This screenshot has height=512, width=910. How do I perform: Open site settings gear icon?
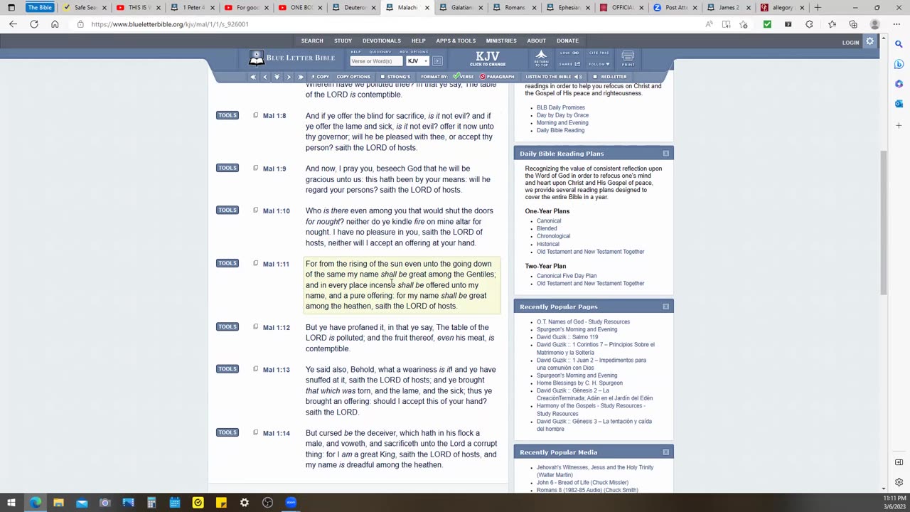point(869,42)
